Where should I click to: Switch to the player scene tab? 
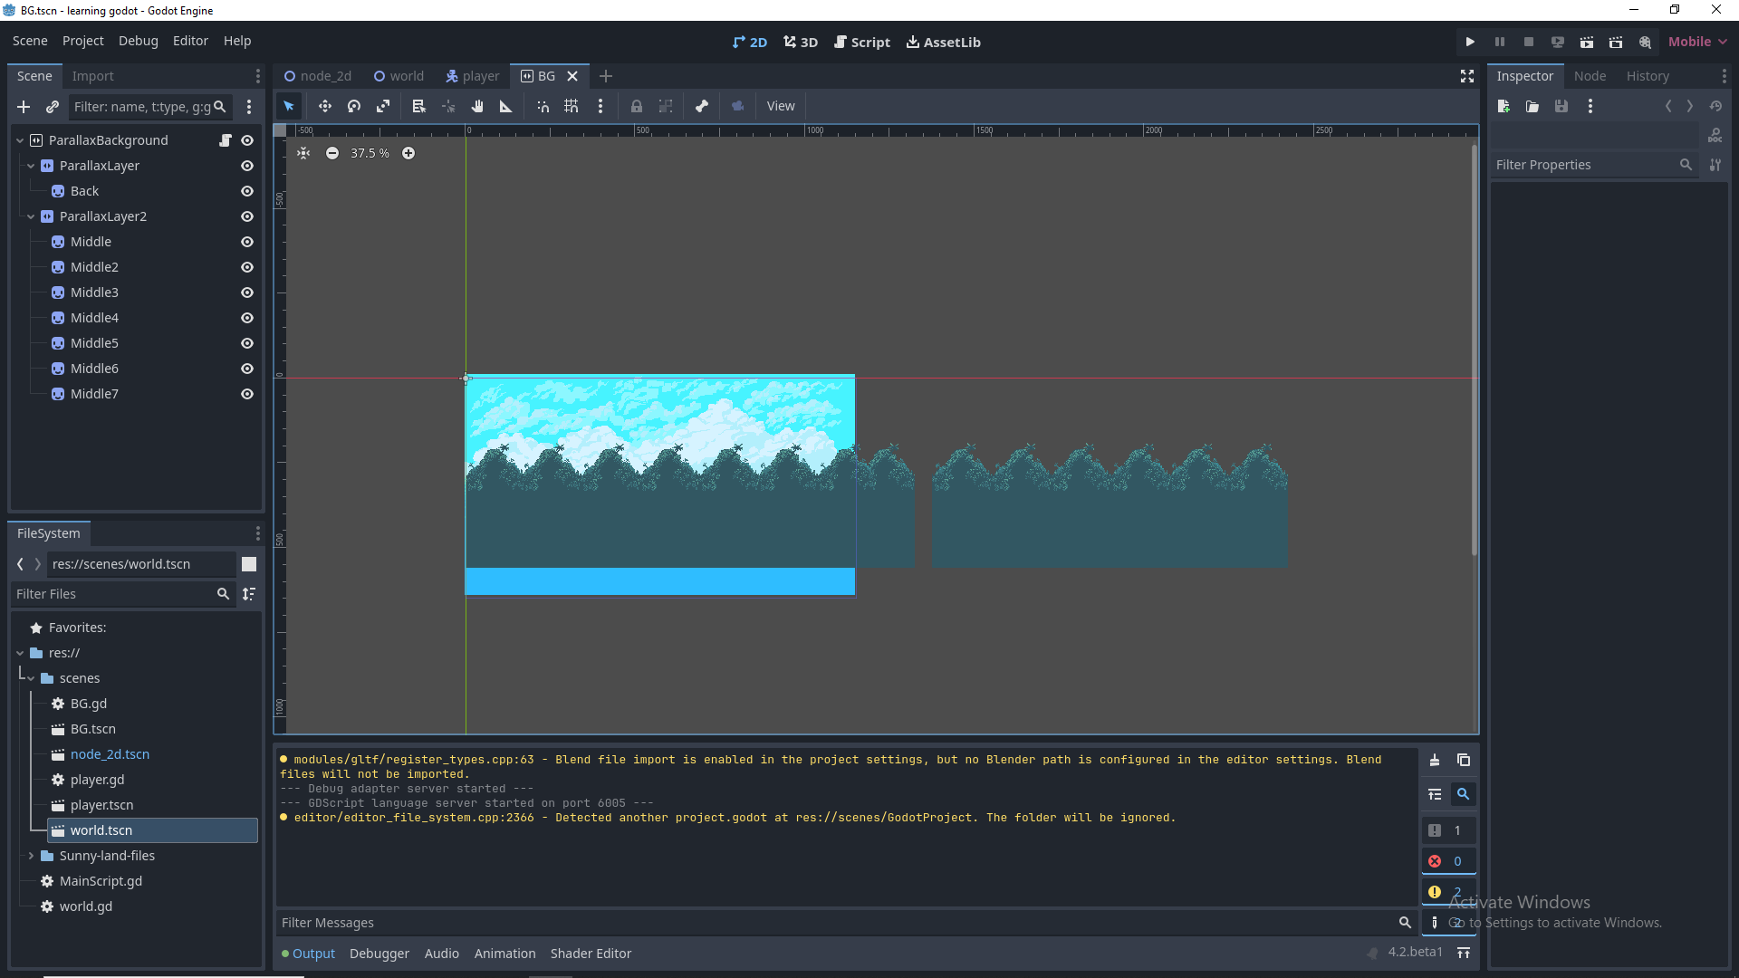tap(472, 76)
